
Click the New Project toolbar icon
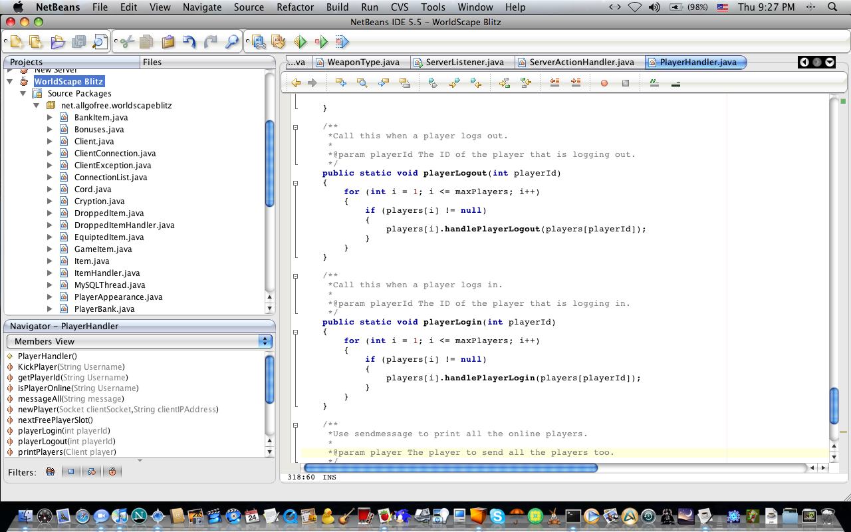tap(37, 42)
